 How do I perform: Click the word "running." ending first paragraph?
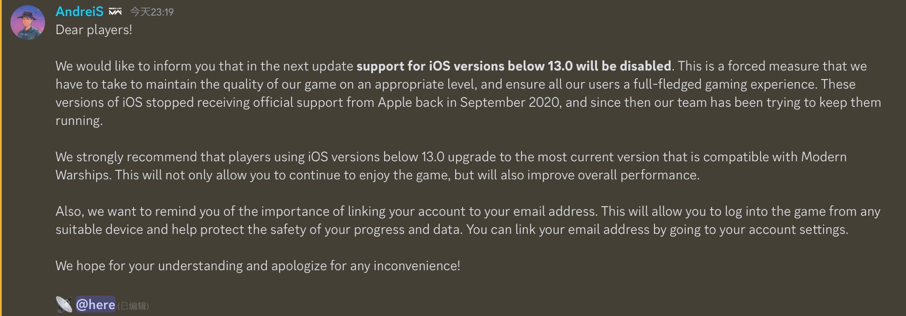click(x=79, y=120)
